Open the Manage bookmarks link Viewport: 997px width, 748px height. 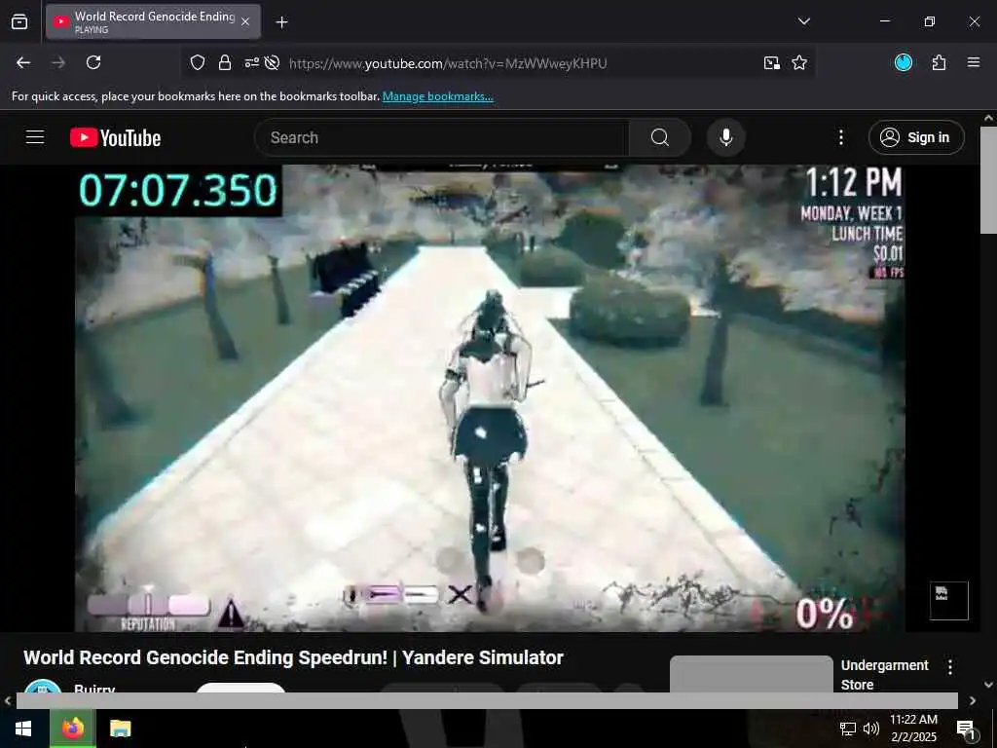coord(437,96)
